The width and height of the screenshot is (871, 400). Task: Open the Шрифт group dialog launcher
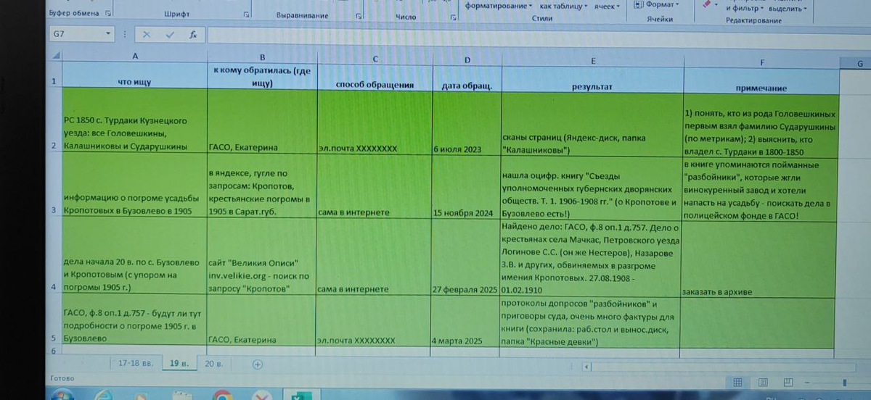(245, 14)
